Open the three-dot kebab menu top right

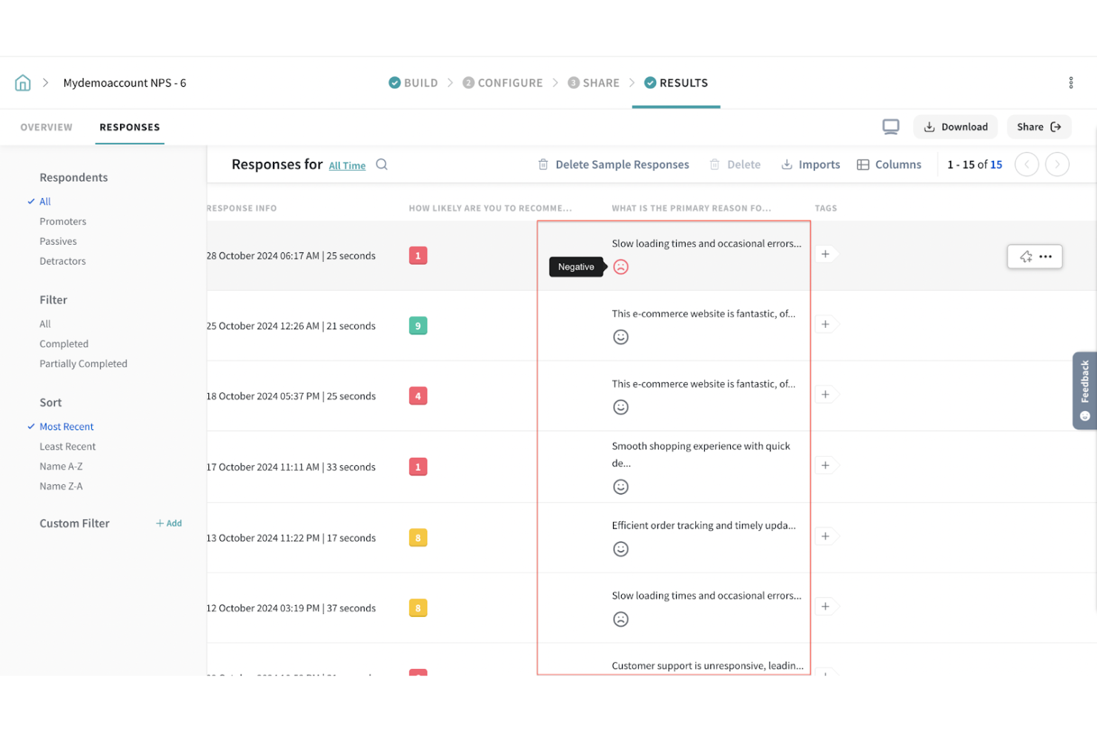point(1070,82)
